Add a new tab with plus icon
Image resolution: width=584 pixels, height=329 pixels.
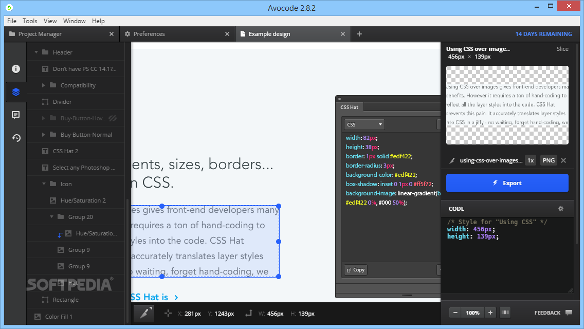(x=359, y=34)
